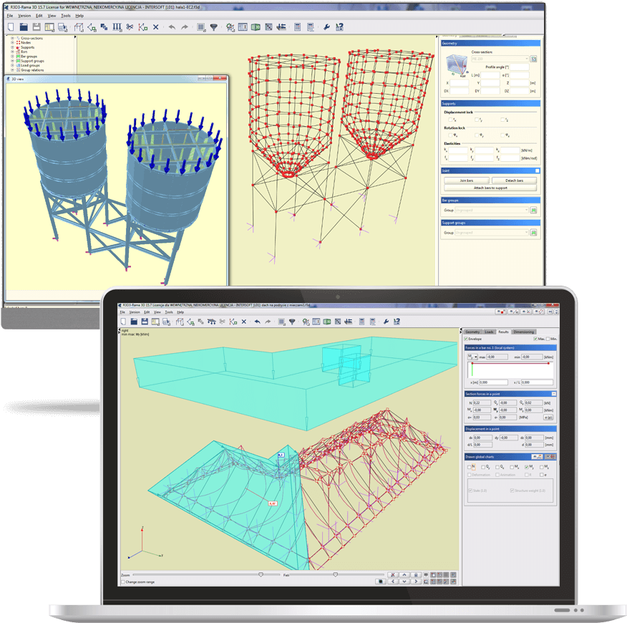Enable the Min checkbox in the Results panel
The height and width of the screenshot is (623, 627).
(x=548, y=338)
